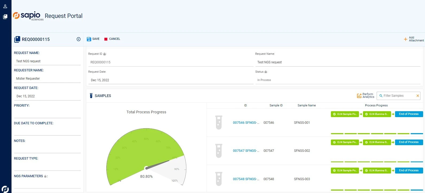This screenshot has height=193, width=425.
Task: Click the lock icon beside NGS Parameters
Action: (45, 176)
